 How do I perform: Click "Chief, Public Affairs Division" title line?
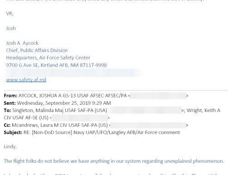(x=37, y=50)
